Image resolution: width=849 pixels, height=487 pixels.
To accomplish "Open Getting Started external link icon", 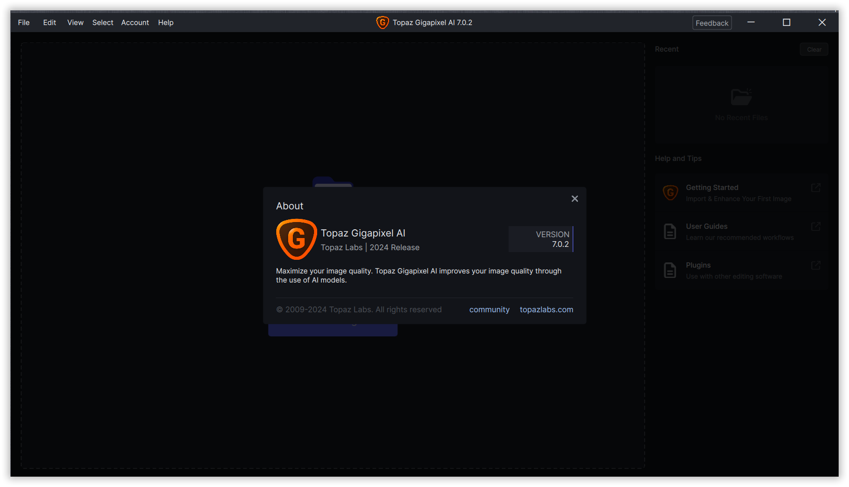I will pyautogui.click(x=816, y=187).
